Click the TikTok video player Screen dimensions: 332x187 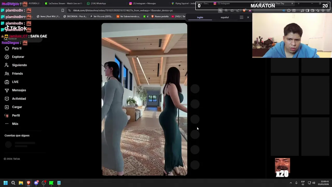(x=144, y=99)
